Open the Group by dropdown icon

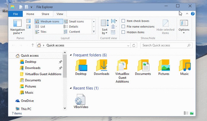click(114, 21)
